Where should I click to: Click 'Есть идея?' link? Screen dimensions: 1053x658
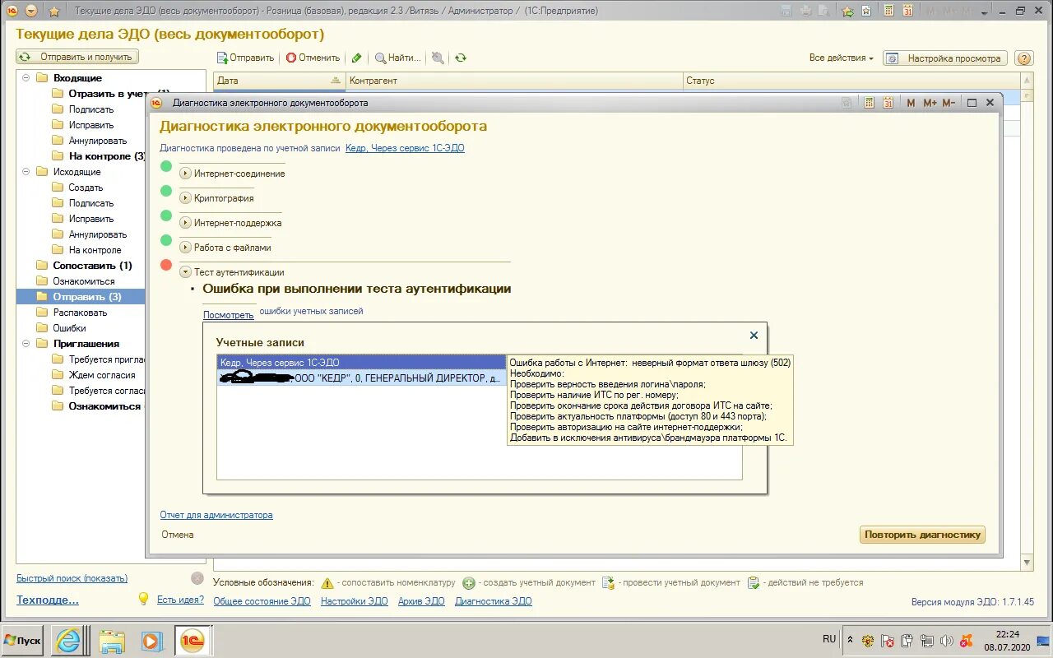pos(180,600)
